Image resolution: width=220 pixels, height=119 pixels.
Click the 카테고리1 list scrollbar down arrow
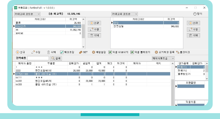[83, 47]
